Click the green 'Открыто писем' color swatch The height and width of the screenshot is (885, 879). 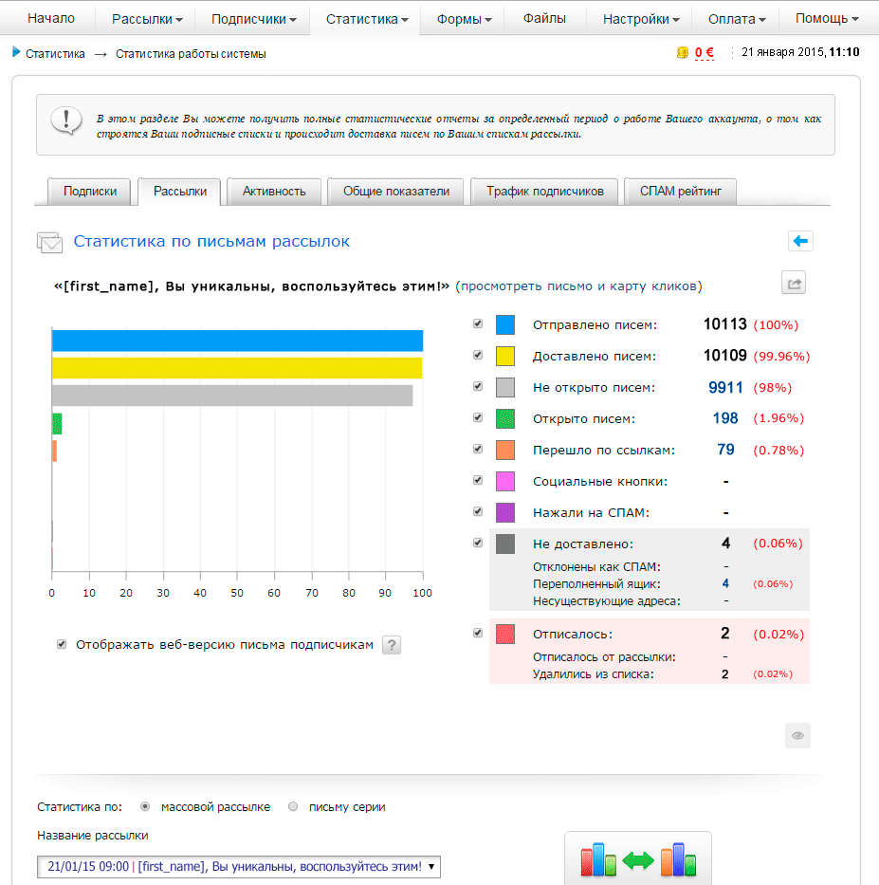pos(505,418)
